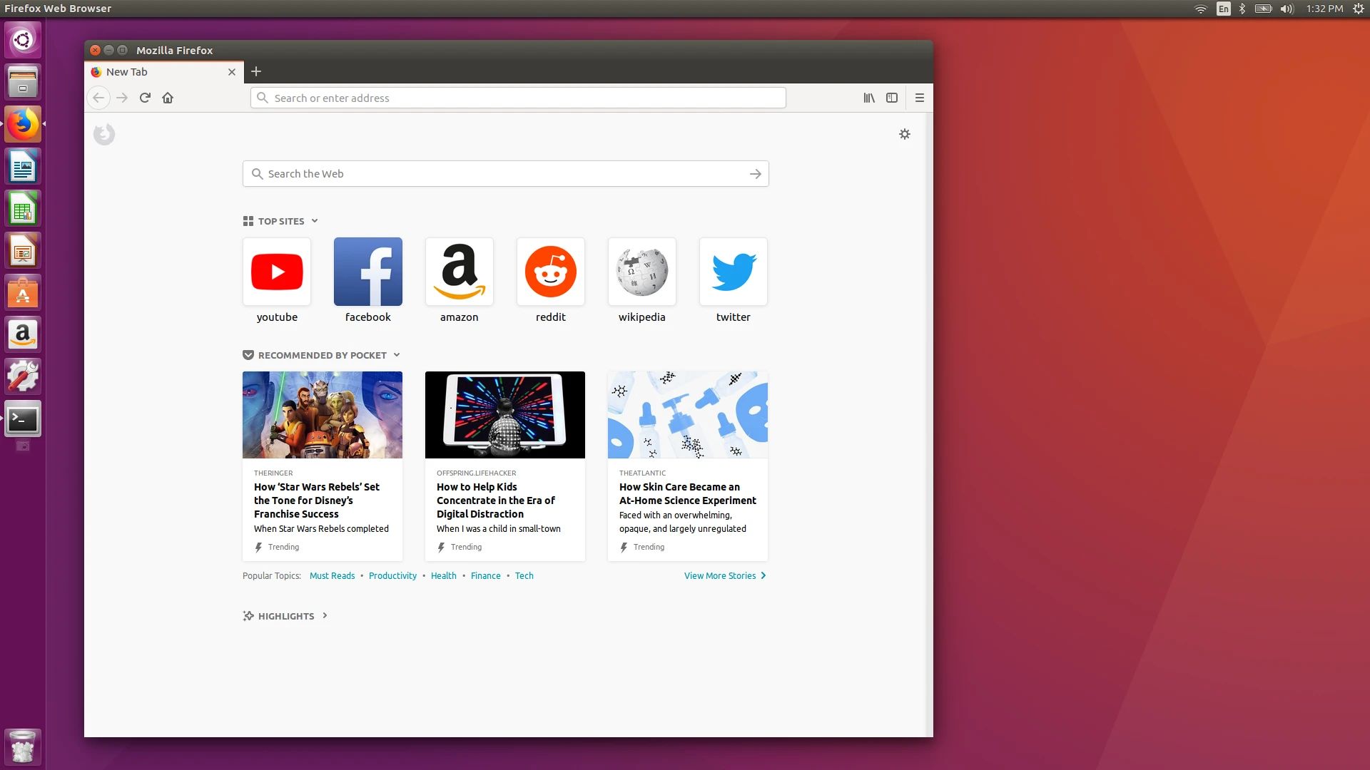Launch Terminal from the Ubuntu dock
The width and height of the screenshot is (1370, 770).
[23, 419]
